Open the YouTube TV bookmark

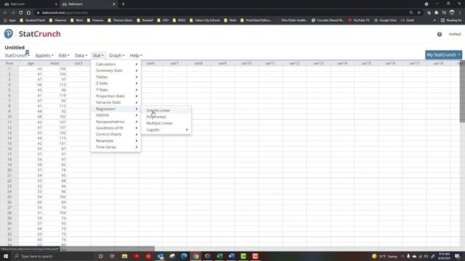(358, 20)
